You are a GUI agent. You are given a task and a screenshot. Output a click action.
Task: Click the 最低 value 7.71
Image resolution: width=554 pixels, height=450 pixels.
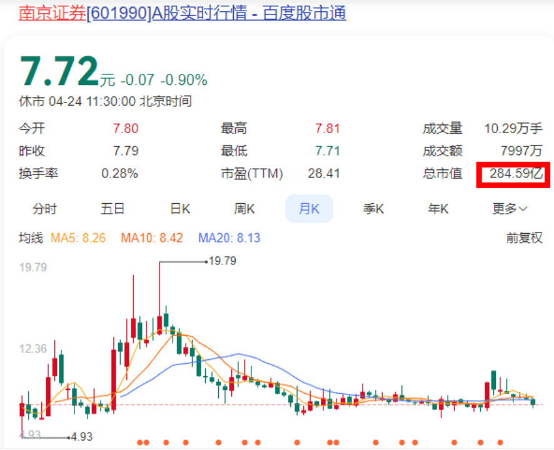(328, 151)
